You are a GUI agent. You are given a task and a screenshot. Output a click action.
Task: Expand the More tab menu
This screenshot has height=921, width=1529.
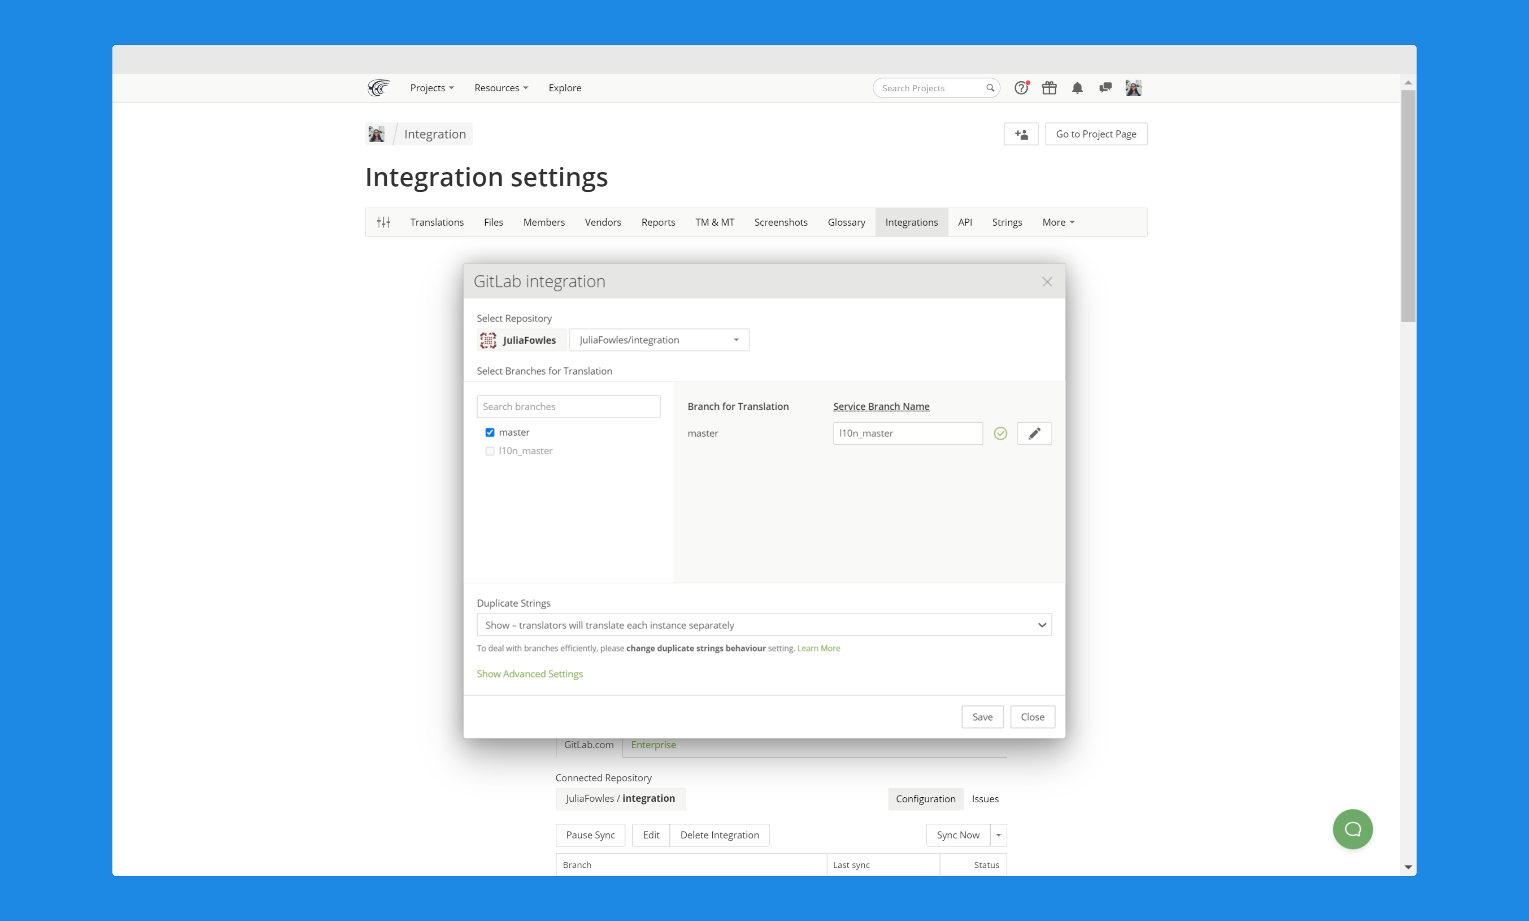(x=1057, y=222)
